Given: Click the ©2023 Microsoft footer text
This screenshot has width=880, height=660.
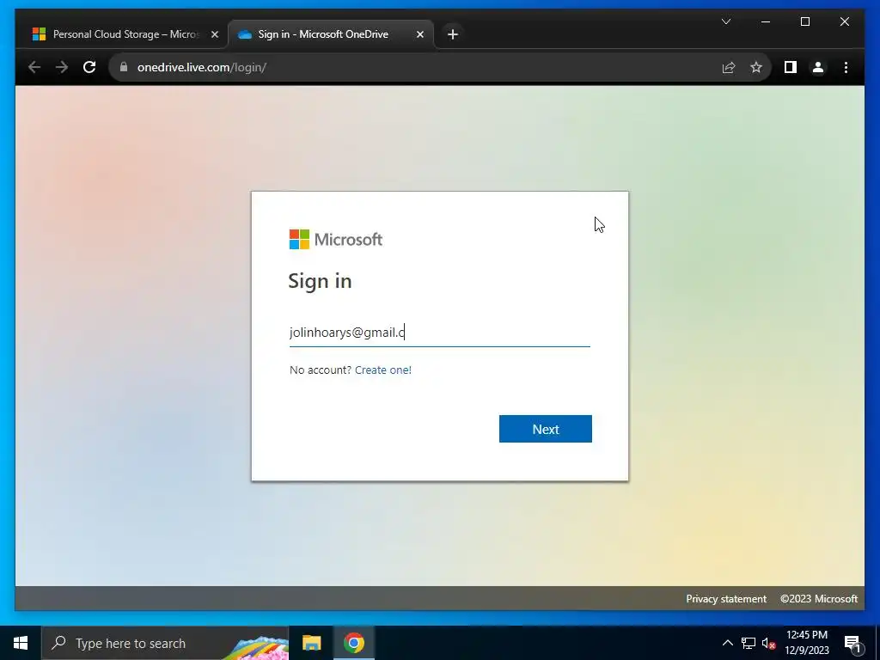Looking at the screenshot, I should click(x=819, y=599).
